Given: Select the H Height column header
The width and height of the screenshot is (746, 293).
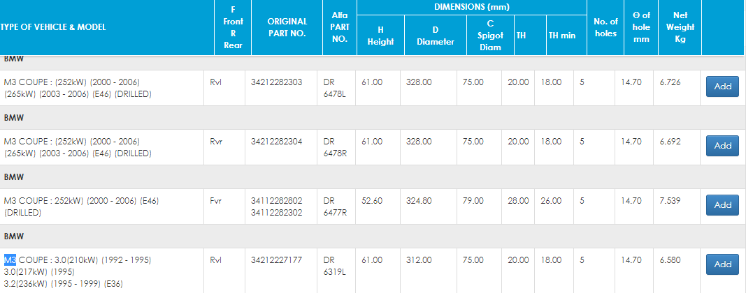Looking at the screenshot, I should coord(380,36).
